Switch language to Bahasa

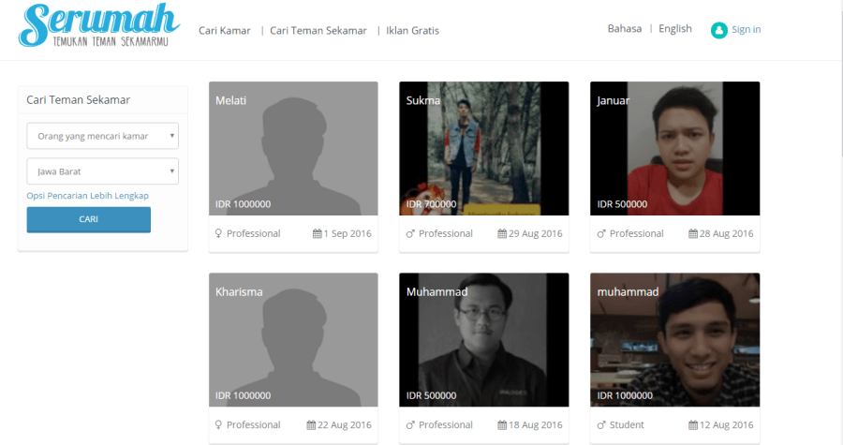tap(625, 29)
